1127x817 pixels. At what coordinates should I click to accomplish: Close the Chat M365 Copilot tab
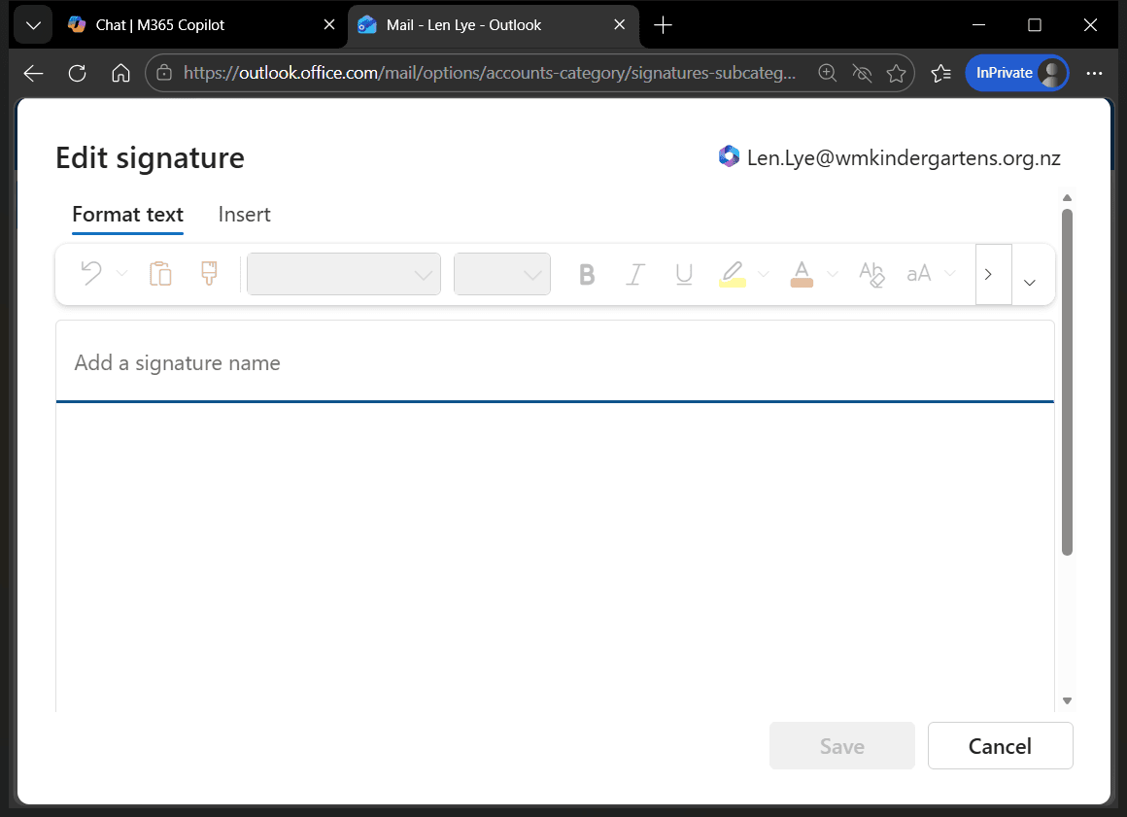click(329, 25)
